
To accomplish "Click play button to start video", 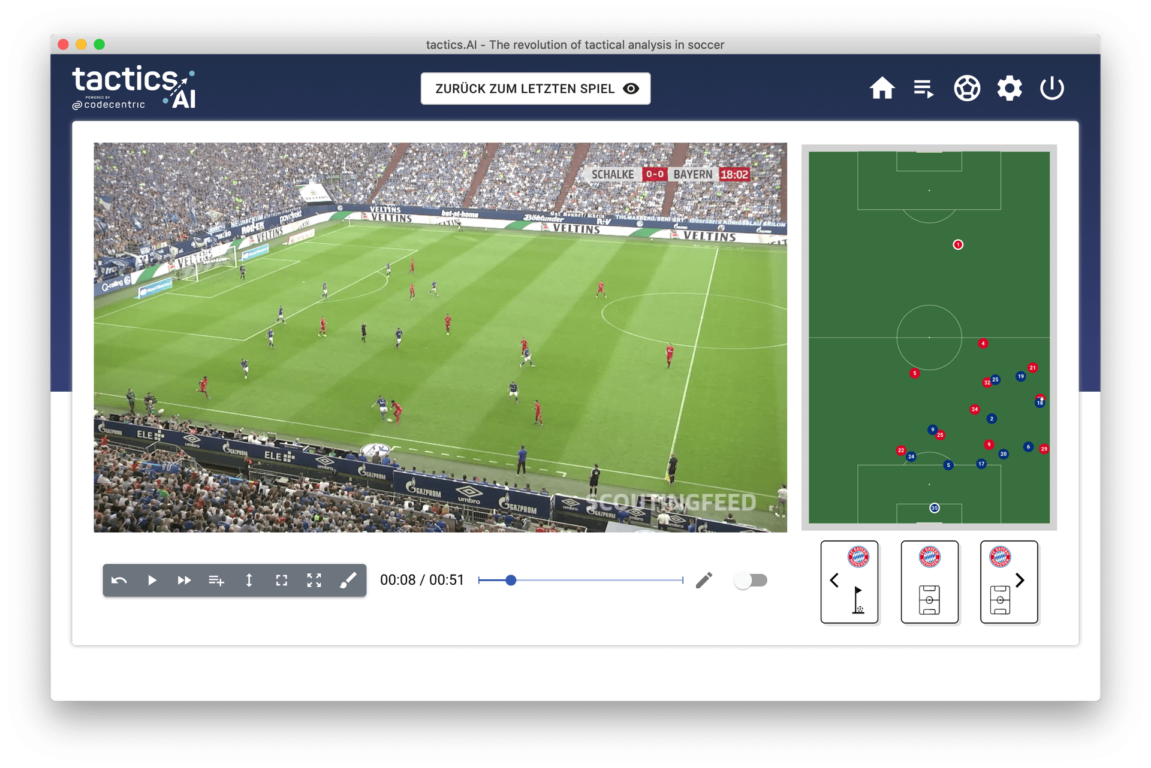I will click(153, 580).
